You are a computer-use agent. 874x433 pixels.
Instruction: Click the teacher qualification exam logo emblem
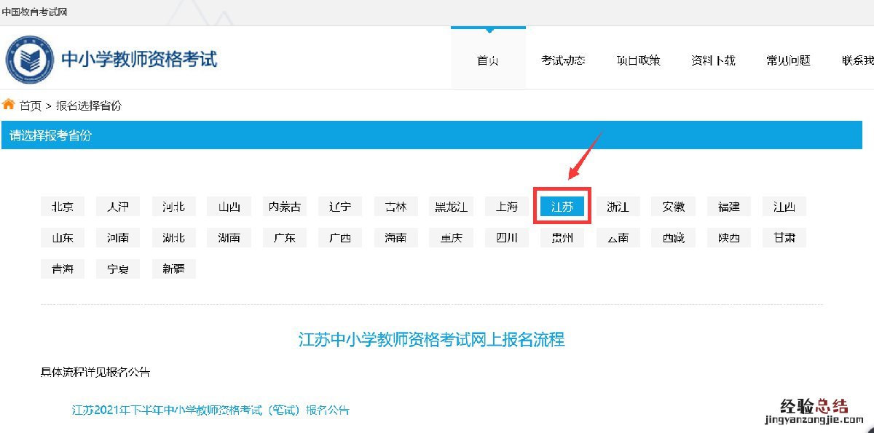30,59
